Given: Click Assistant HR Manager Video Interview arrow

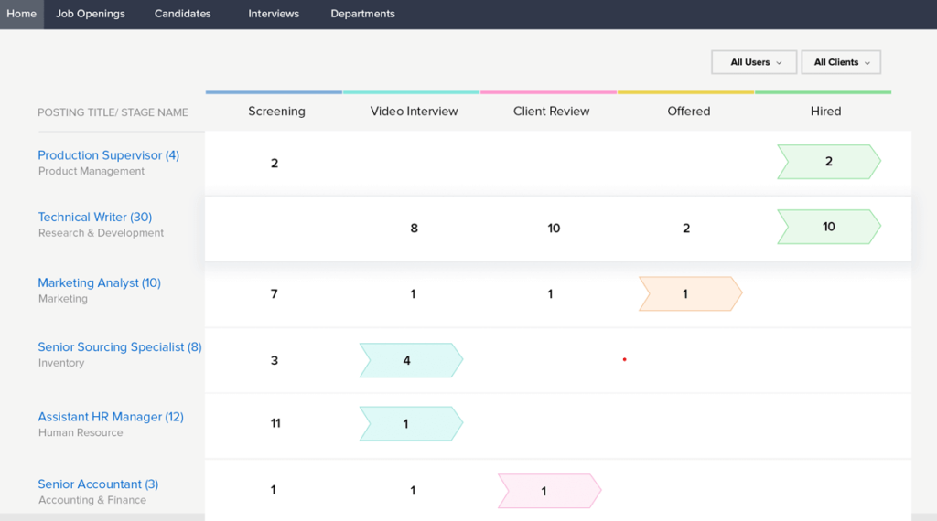Looking at the screenshot, I should [x=411, y=424].
